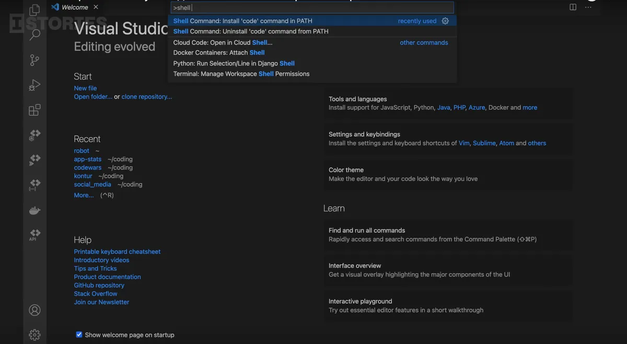Image resolution: width=627 pixels, height=344 pixels.
Task: Click the Tools and languages heading
Action: click(x=358, y=99)
